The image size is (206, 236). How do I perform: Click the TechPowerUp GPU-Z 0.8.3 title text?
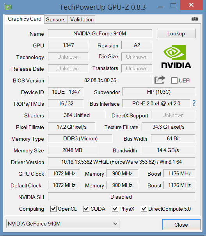[x=103, y=7]
